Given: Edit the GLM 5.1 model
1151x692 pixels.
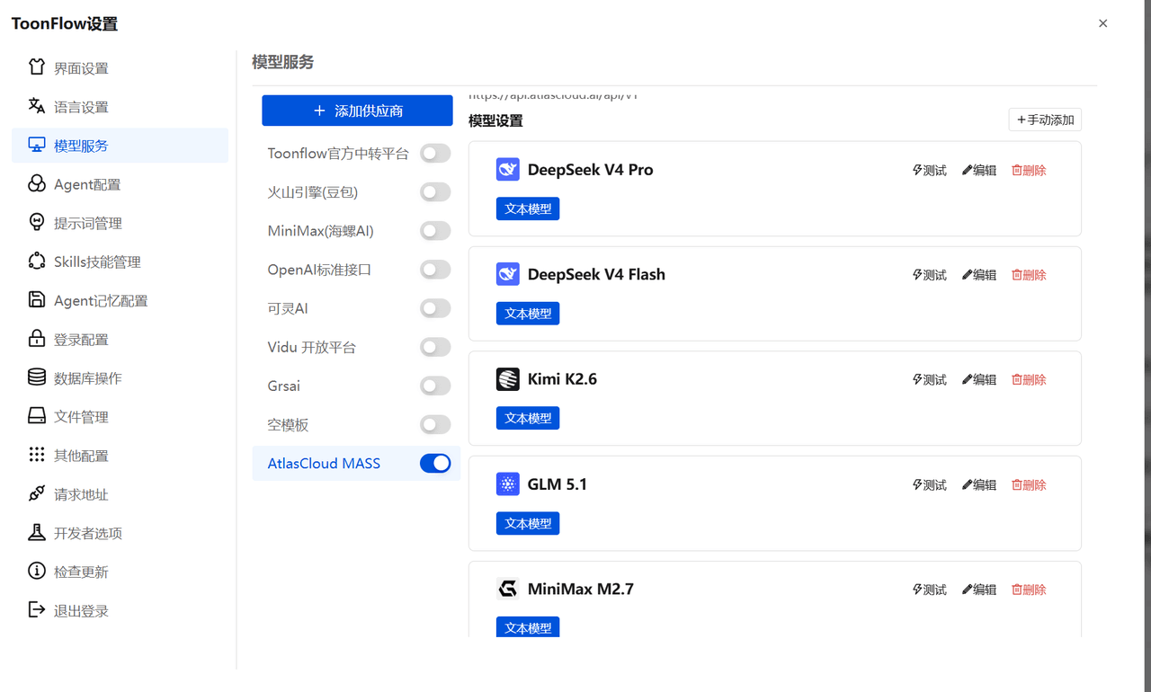Looking at the screenshot, I should [979, 484].
